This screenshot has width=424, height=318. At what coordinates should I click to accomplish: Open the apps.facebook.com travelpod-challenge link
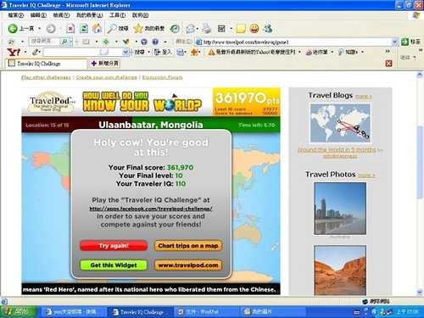point(151,209)
